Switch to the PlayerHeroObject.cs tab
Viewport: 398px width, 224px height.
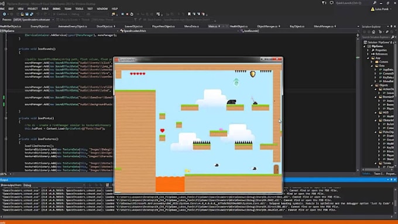pyautogui.click(x=163, y=26)
